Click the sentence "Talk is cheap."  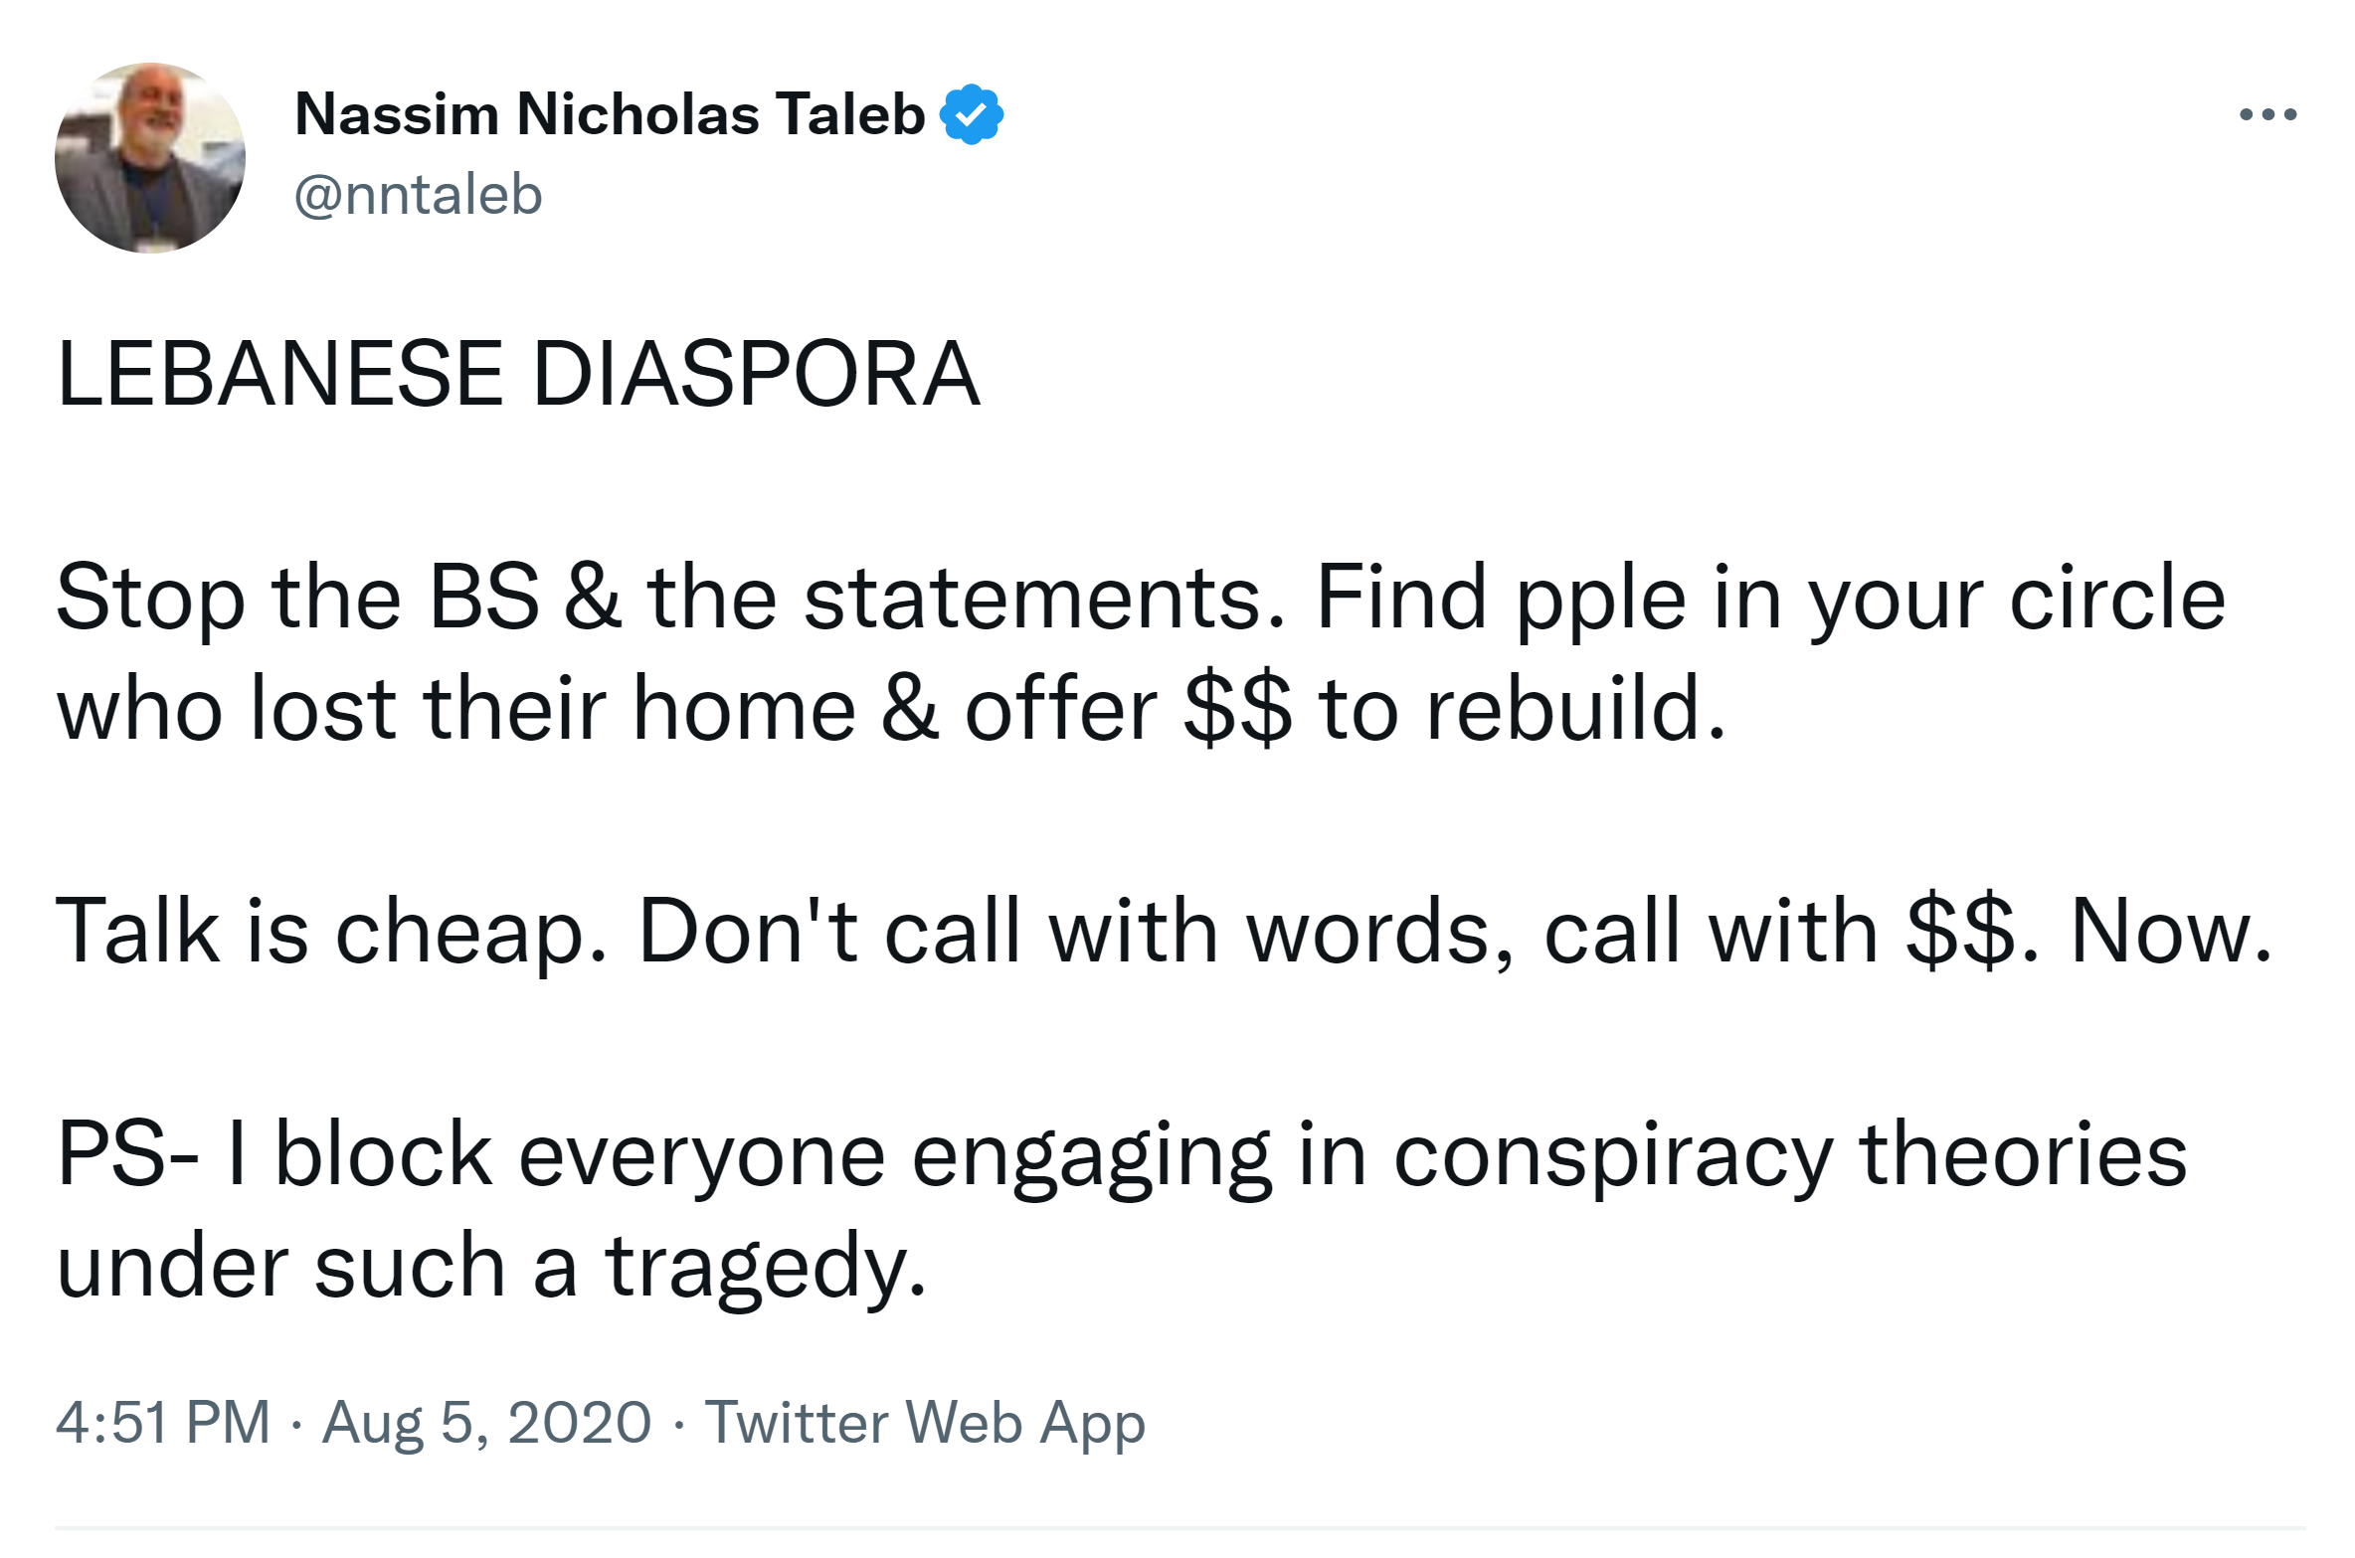coord(330,932)
